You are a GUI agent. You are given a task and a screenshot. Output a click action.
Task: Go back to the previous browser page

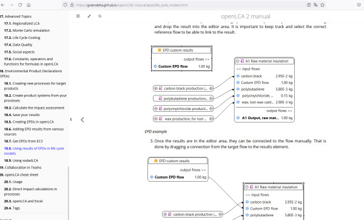[3, 5]
